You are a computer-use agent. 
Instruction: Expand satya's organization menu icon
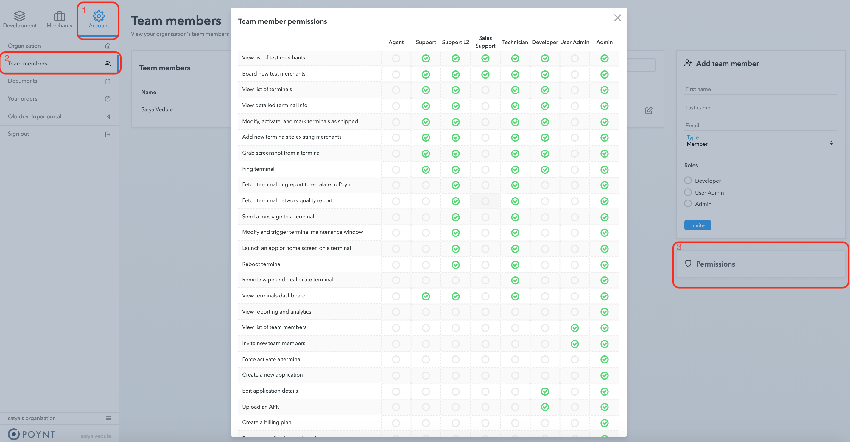point(108,418)
